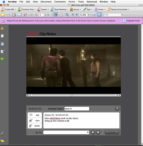Open the folder icon in the toolbar
Viewport: 143px width, 146px height.
pos(3,15)
